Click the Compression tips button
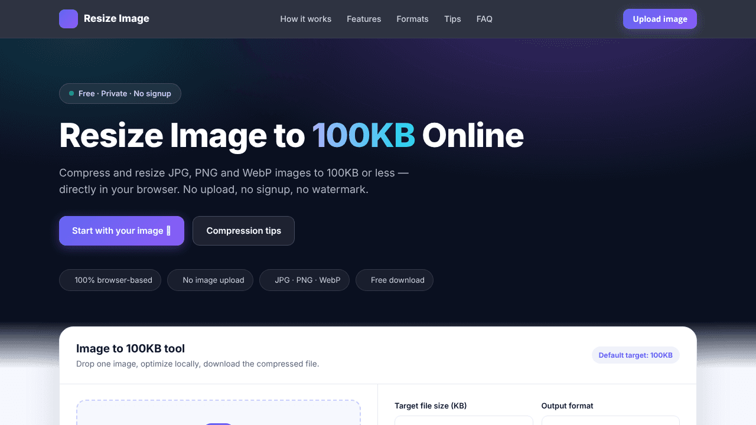This screenshot has width=756, height=425. (x=243, y=231)
